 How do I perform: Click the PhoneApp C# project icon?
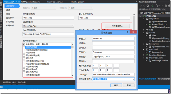[x=144, y=16]
